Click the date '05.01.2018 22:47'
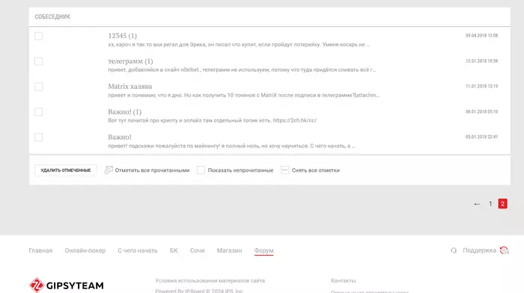The width and height of the screenshot is (524, 293). (481, 137)
